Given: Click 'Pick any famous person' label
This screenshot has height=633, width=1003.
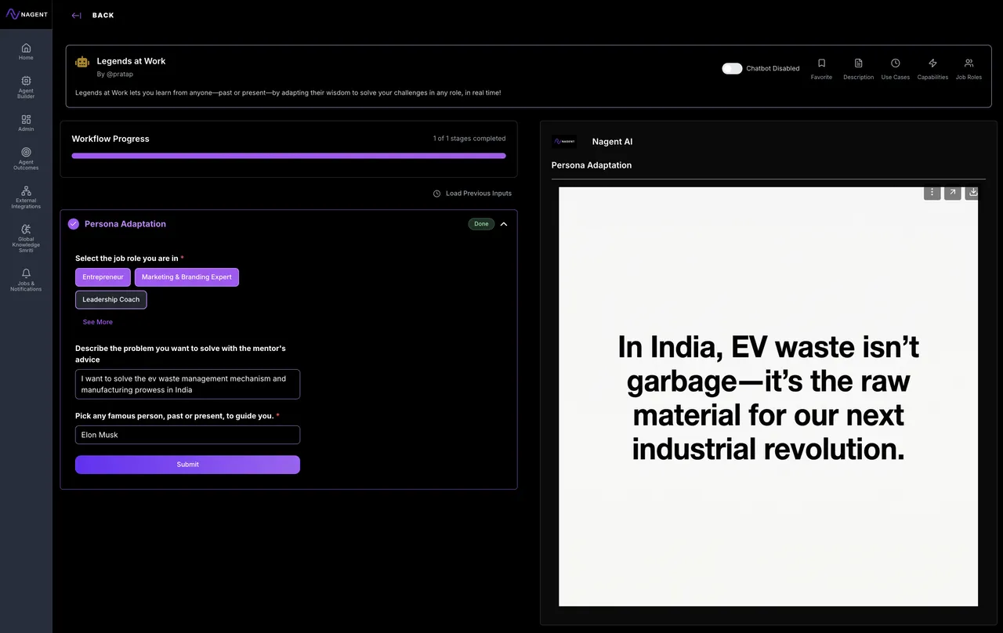Looking at the screenshot, I should pos(175,416).
